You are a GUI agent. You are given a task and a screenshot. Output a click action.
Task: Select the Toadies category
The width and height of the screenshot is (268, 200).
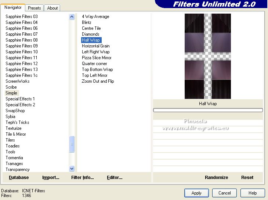coord(12,146)
